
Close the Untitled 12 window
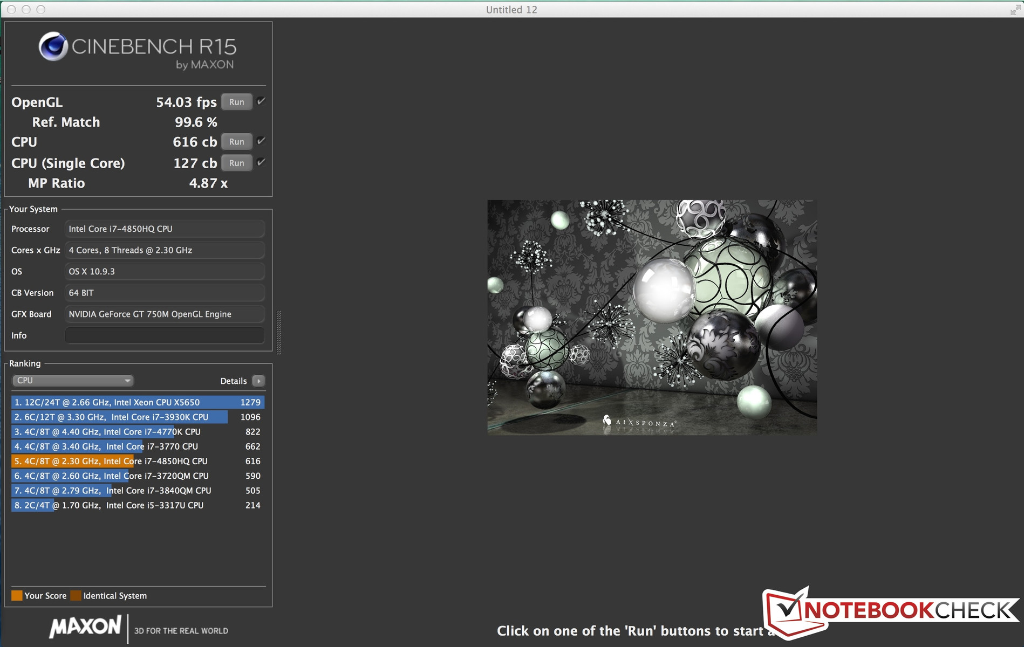[11, 10]
